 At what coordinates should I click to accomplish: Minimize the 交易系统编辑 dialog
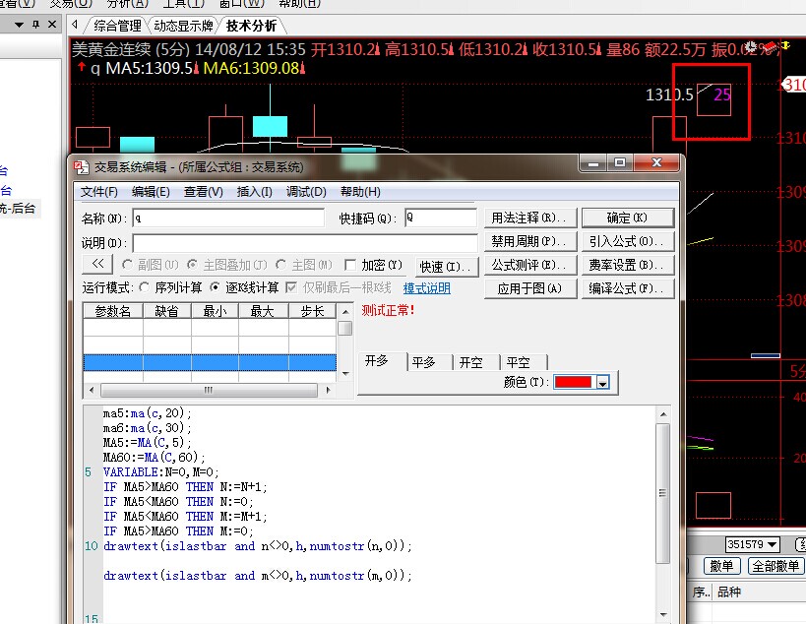pos(592,163)
